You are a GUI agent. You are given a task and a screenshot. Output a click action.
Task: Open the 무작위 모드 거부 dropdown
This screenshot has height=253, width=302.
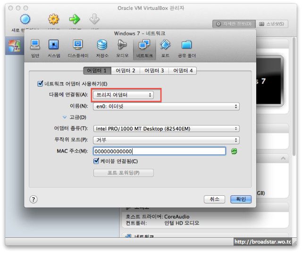coord(166,140)
